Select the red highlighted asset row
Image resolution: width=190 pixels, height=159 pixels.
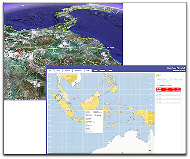pyautogui.click(x=168, y=90)
